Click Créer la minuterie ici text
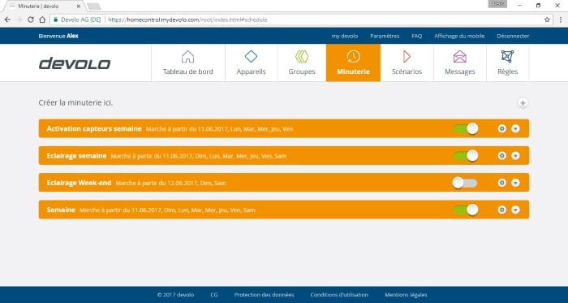Image resolution: width=568 pixels, height=303 pixels. pyautogui.click(x=75, y=103)
